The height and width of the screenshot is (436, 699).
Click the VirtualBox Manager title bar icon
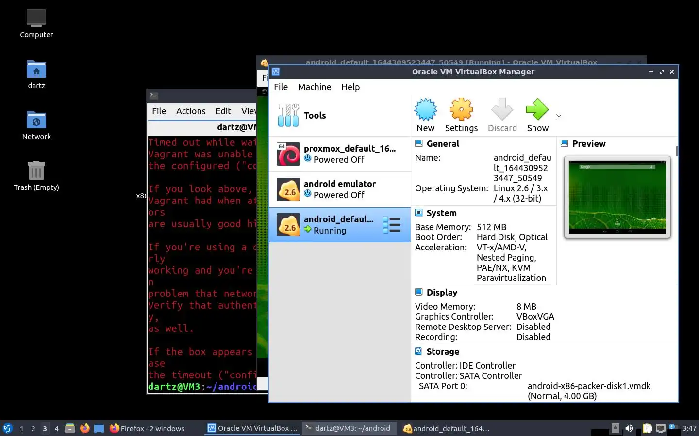click(276, 72)
